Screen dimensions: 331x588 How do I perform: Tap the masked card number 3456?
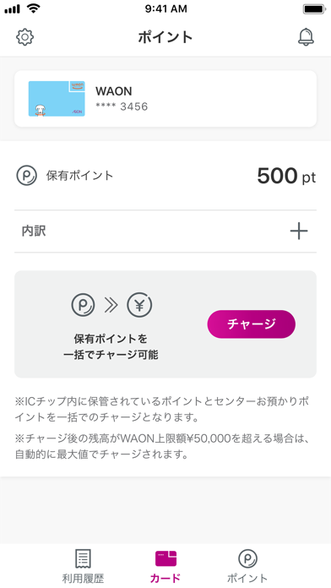click(122, 107)
